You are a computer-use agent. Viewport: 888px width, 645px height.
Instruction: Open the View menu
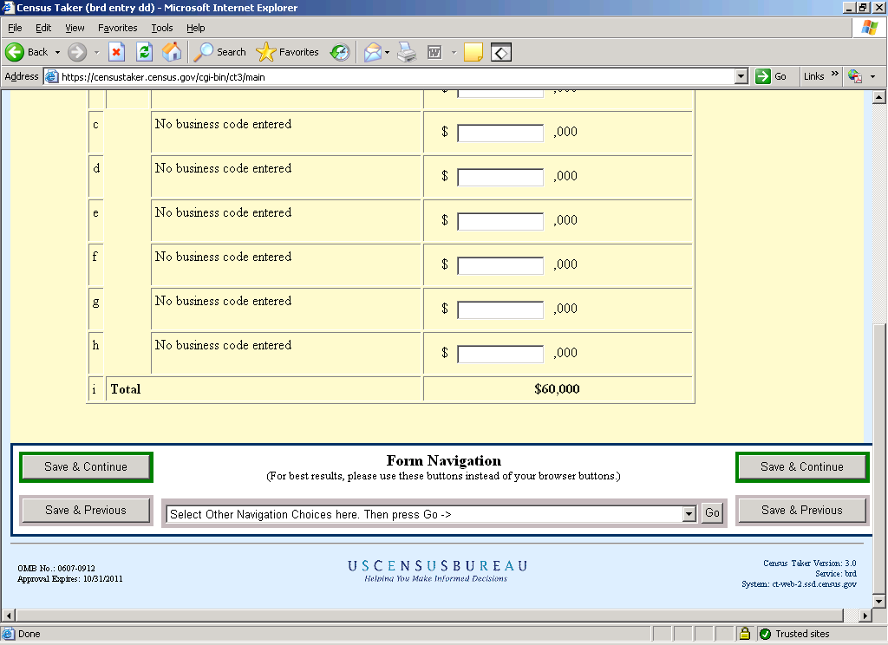click(75, 28)
